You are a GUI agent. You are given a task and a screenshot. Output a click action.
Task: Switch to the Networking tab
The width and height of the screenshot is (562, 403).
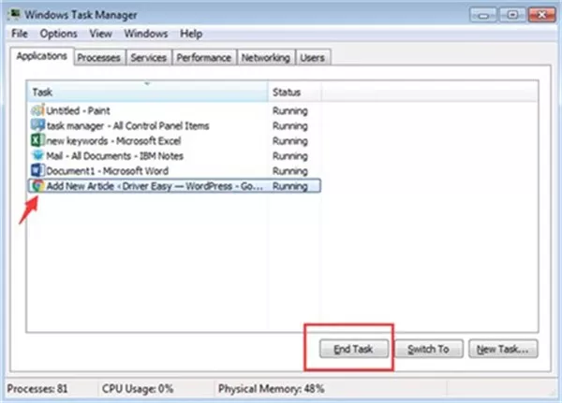266,58
